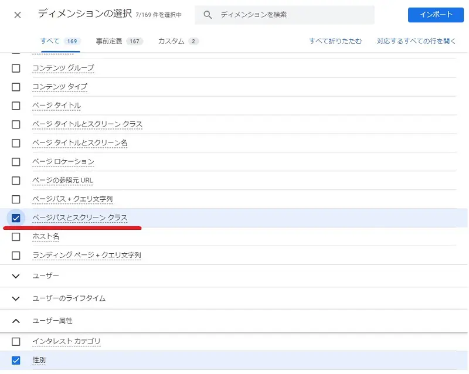Open the カスタム tab
Viewport: 469px width, 374px height.
pos(178,41)
